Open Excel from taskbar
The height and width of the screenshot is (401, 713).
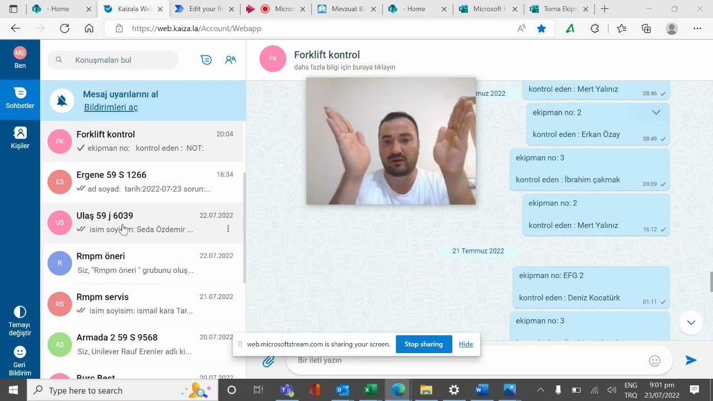369,390
